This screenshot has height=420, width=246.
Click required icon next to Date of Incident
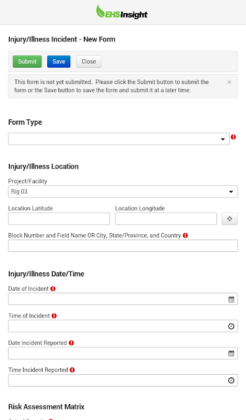coord(53,289)
